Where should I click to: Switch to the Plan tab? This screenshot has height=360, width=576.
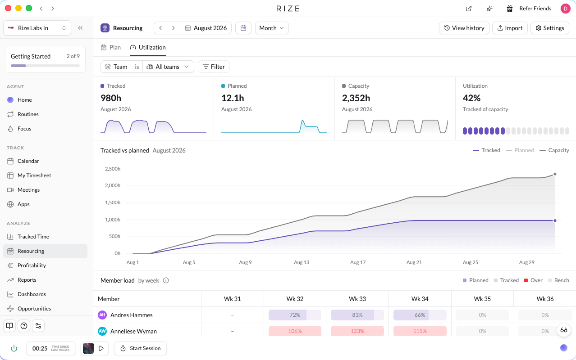tap(111, 47)
